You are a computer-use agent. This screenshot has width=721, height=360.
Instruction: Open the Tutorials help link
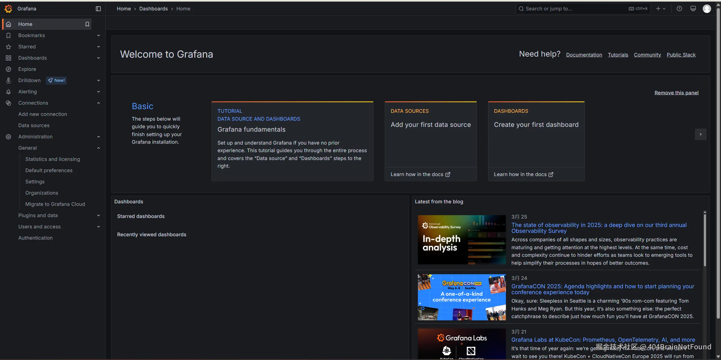[618, 55]
